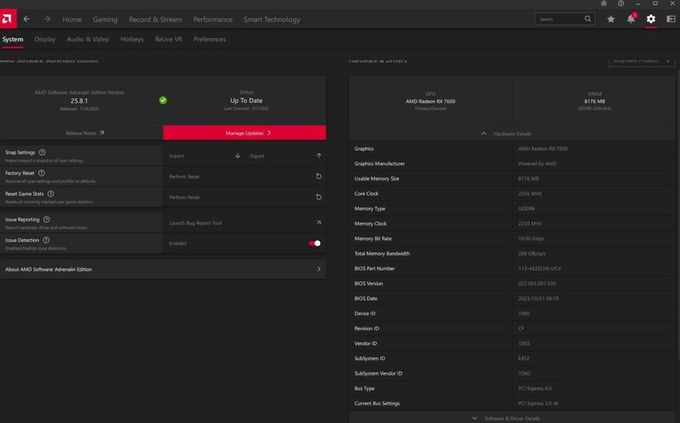Click the Core Clock value 2356 MHz

click(530, 194)
